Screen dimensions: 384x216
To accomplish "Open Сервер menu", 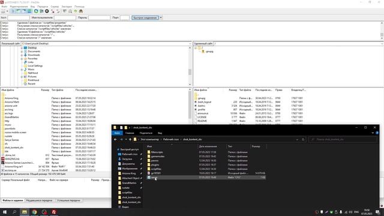I will coord(55,7).
